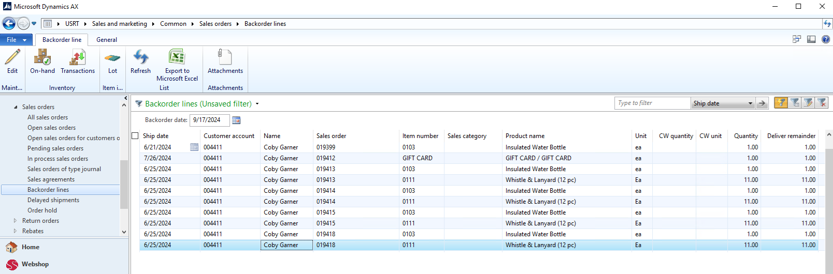Collapse the navigation pane with the arrow
Viewport: 833px width, 274px height.
point(125,98)
